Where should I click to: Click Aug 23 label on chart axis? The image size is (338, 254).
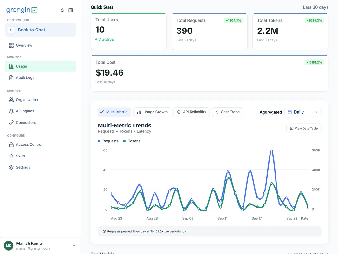pos(116,218)
